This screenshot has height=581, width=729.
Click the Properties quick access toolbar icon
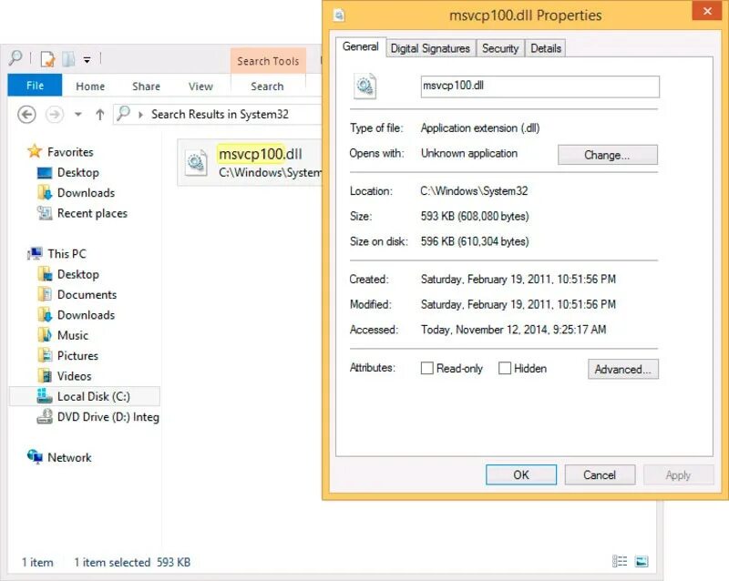(x=47, y=59)
